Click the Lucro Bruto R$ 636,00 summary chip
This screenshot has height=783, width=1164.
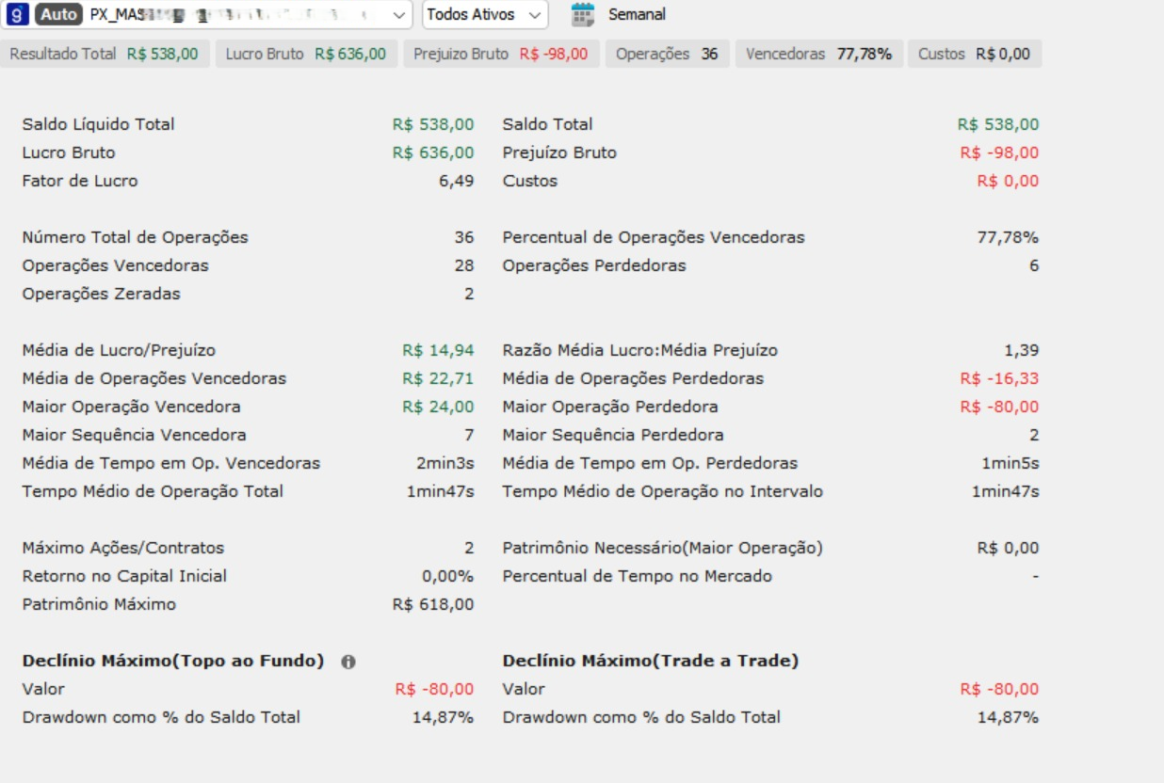click(x=306, y=54)
